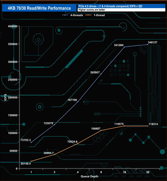Image resolution: width=167 pixels, height=181 pixels.
Task: Click the 250000 y-axis value
Action: pyautogui.click(x=13, y=79)
